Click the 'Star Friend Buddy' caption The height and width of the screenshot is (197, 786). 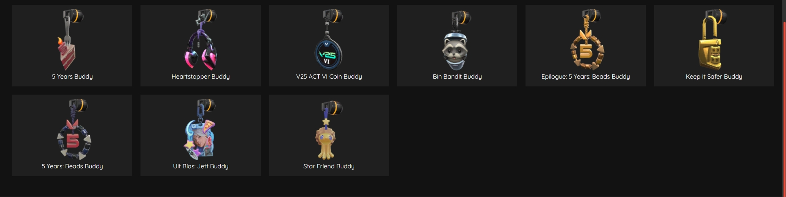(x=329, y=166)
